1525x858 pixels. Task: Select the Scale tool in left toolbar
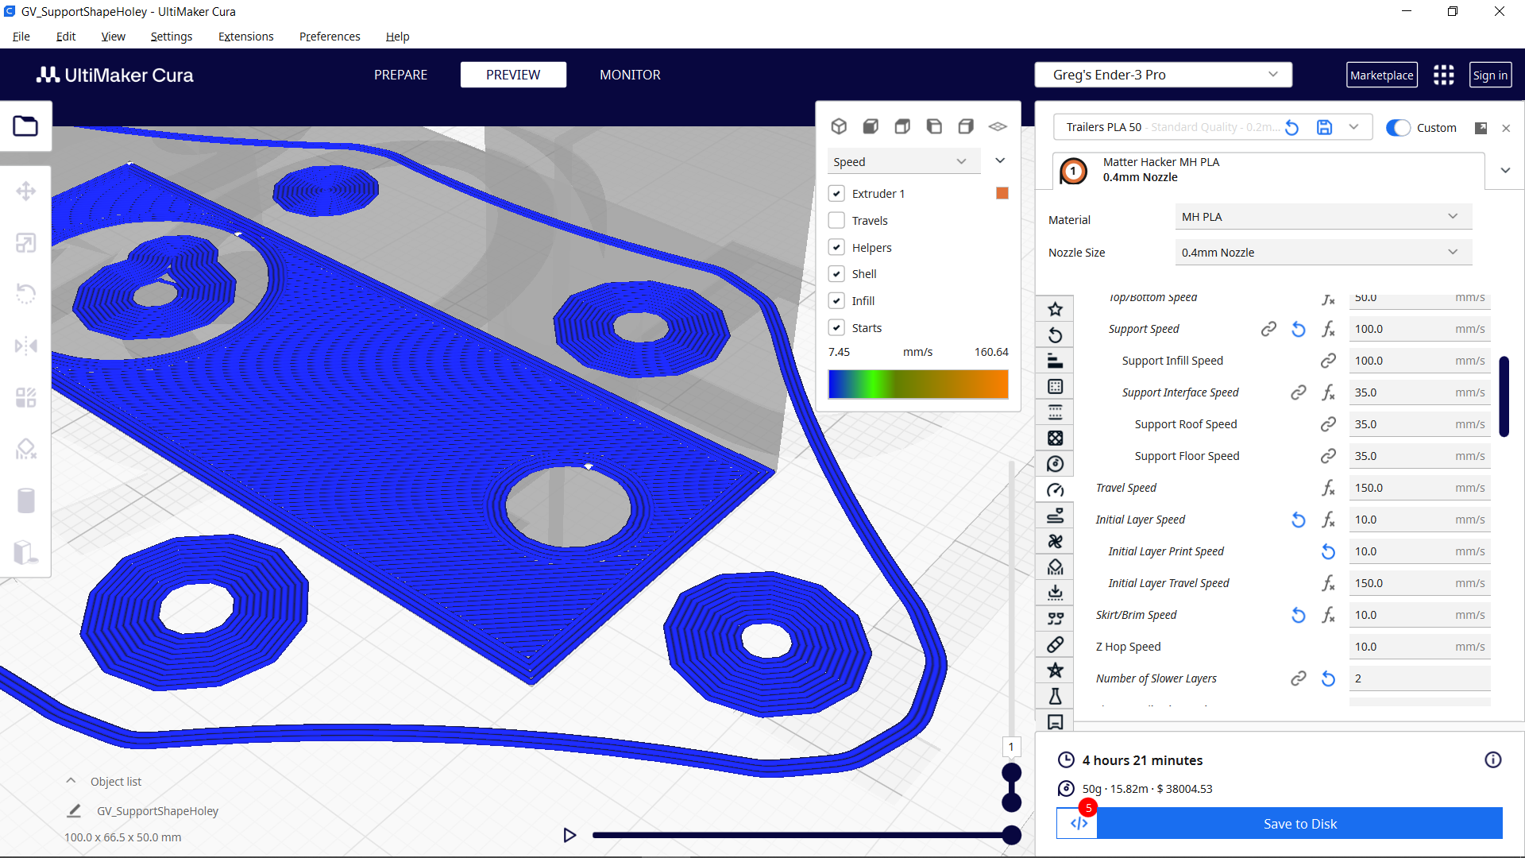pos(25,243)
